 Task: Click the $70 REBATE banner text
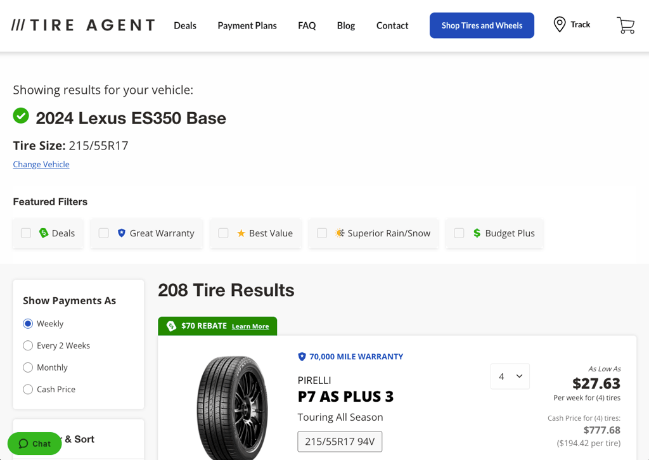203,326
